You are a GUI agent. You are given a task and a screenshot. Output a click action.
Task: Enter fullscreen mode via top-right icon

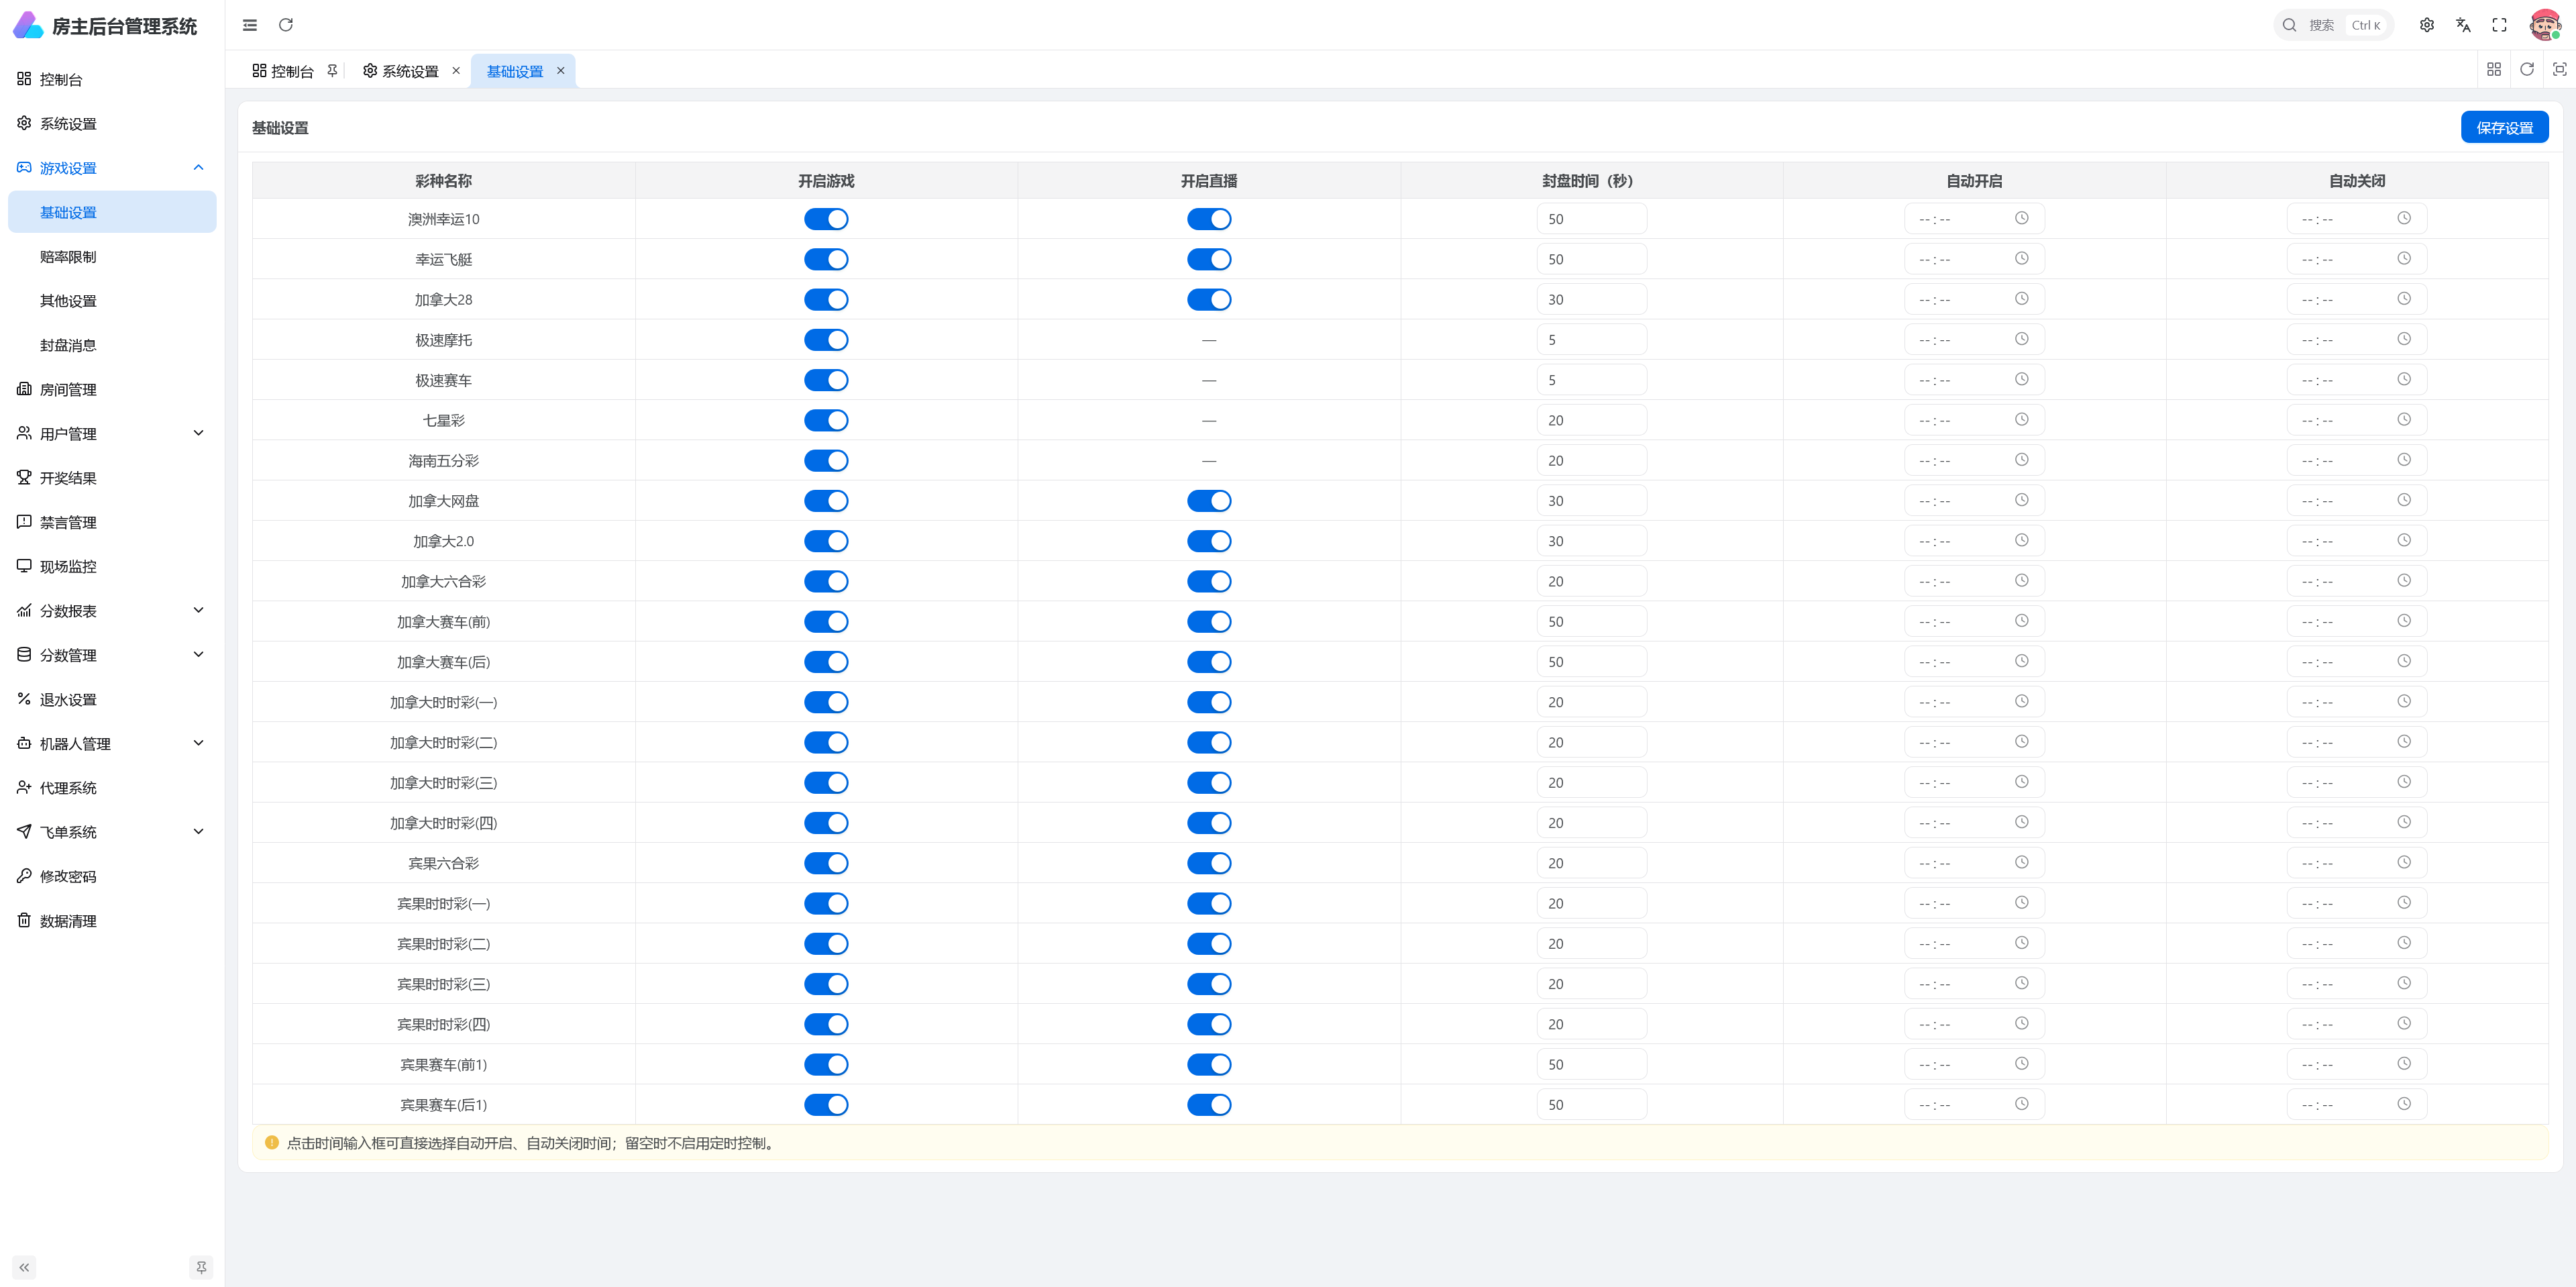(2499, 25)
